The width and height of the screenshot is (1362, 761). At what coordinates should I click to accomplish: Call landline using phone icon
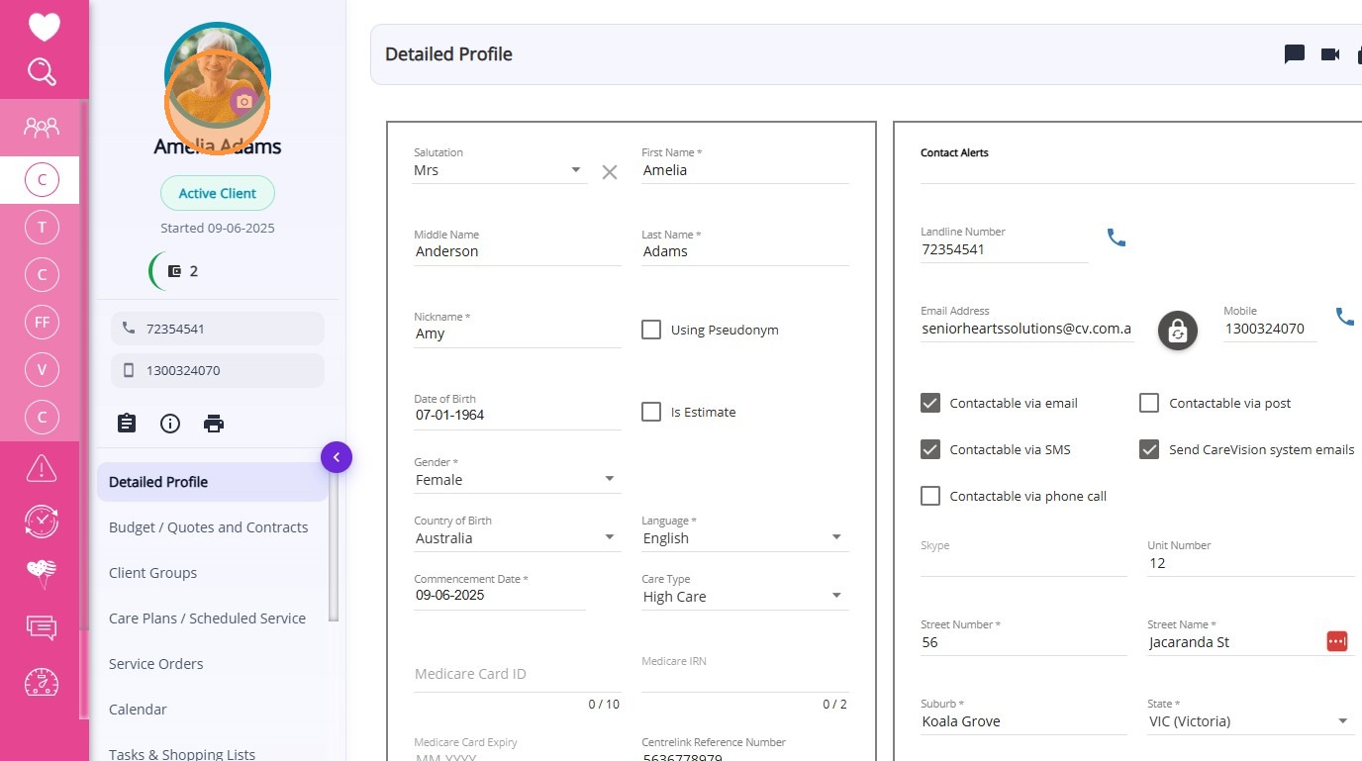point(1117,238)
